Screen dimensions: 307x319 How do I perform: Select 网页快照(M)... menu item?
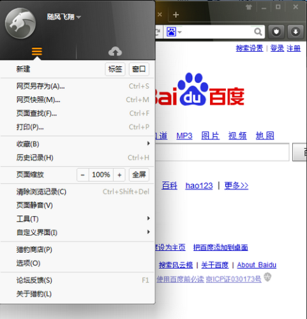(x=77, y=100)
